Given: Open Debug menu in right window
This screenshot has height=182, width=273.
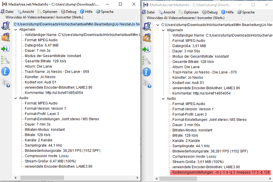Looking at the screenshot, I should pyautogui.click(x=210, y=12).
